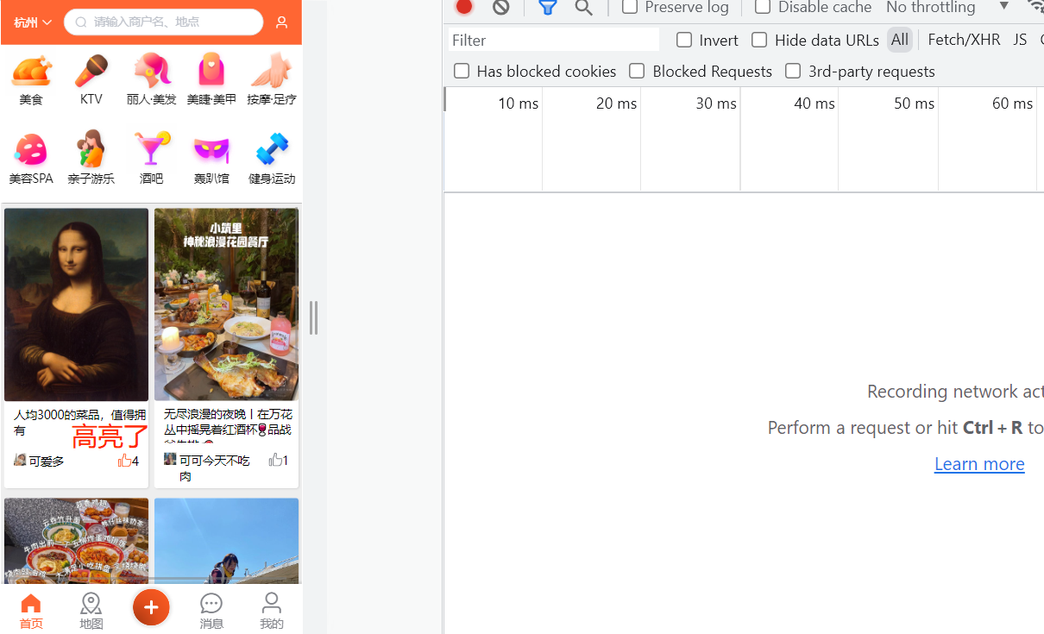Image resolution: width=1044 pixels, height=634 pixels.
Task: Switch to 地图 map tab
Action: 91,612
